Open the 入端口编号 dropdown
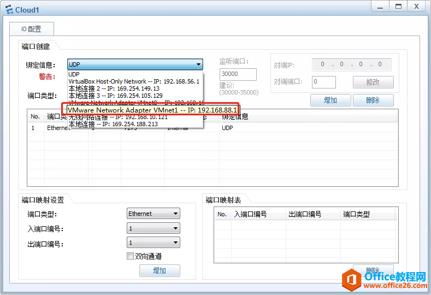 153,228
